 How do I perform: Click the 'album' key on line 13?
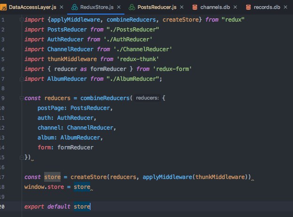[x=46, y=138]
